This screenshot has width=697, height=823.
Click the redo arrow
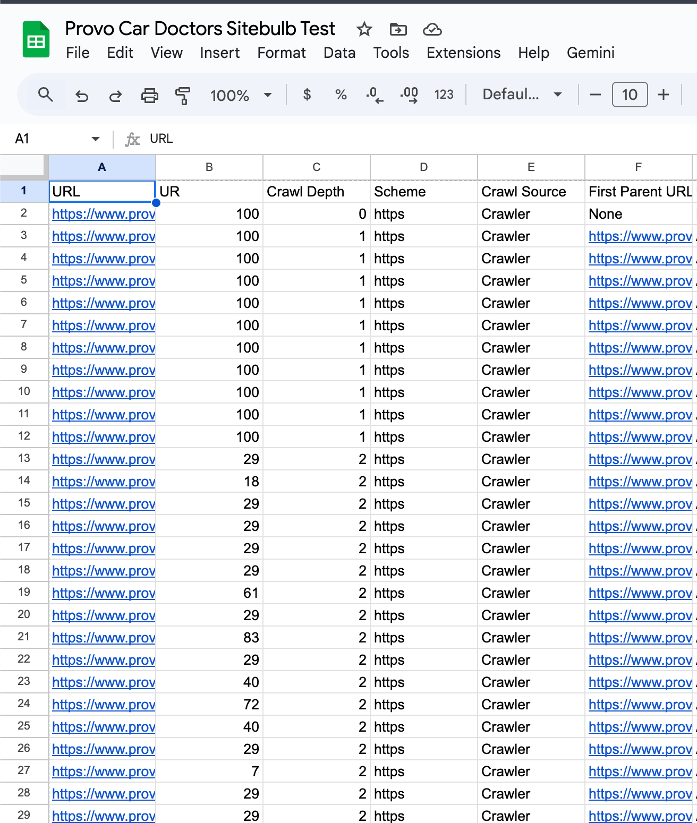[115, 96]
